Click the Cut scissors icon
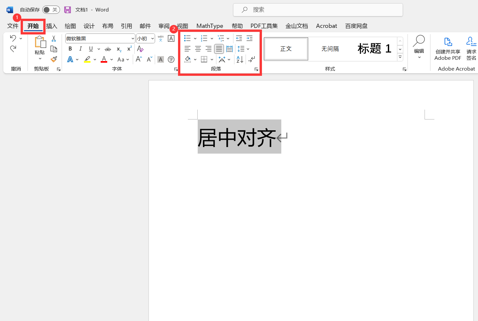478x321 pixels. point(54,39)
